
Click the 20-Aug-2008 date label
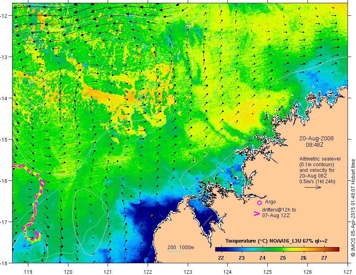[316, 138]
